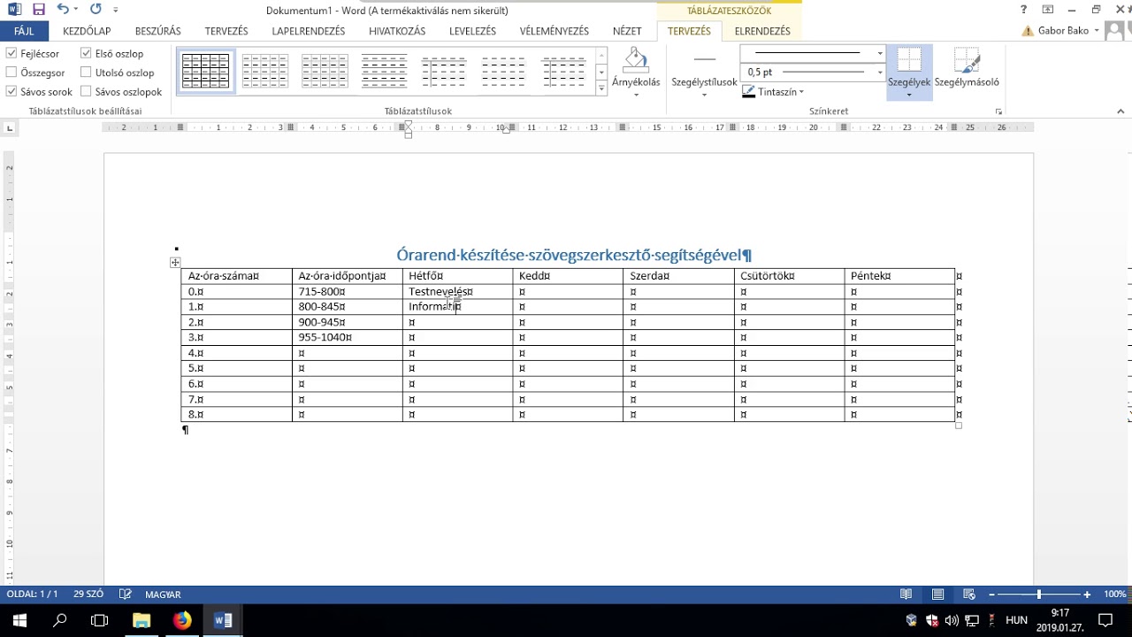The width and height of the screenshot is (1132, 637).
Task: Adjust the zoom slider
Action: [x=1039, y=595]
